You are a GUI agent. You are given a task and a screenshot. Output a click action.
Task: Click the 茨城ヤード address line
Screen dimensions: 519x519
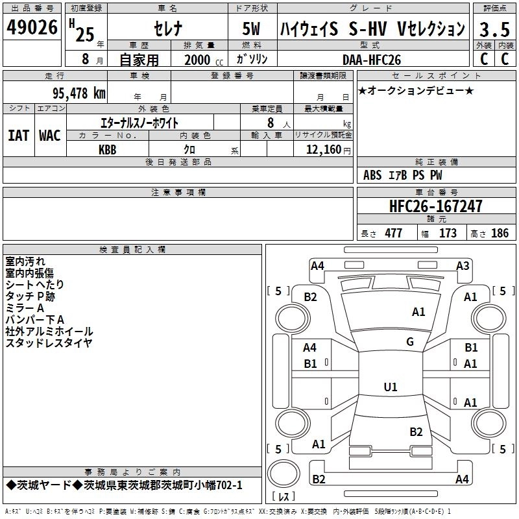[x=123, y=485]
